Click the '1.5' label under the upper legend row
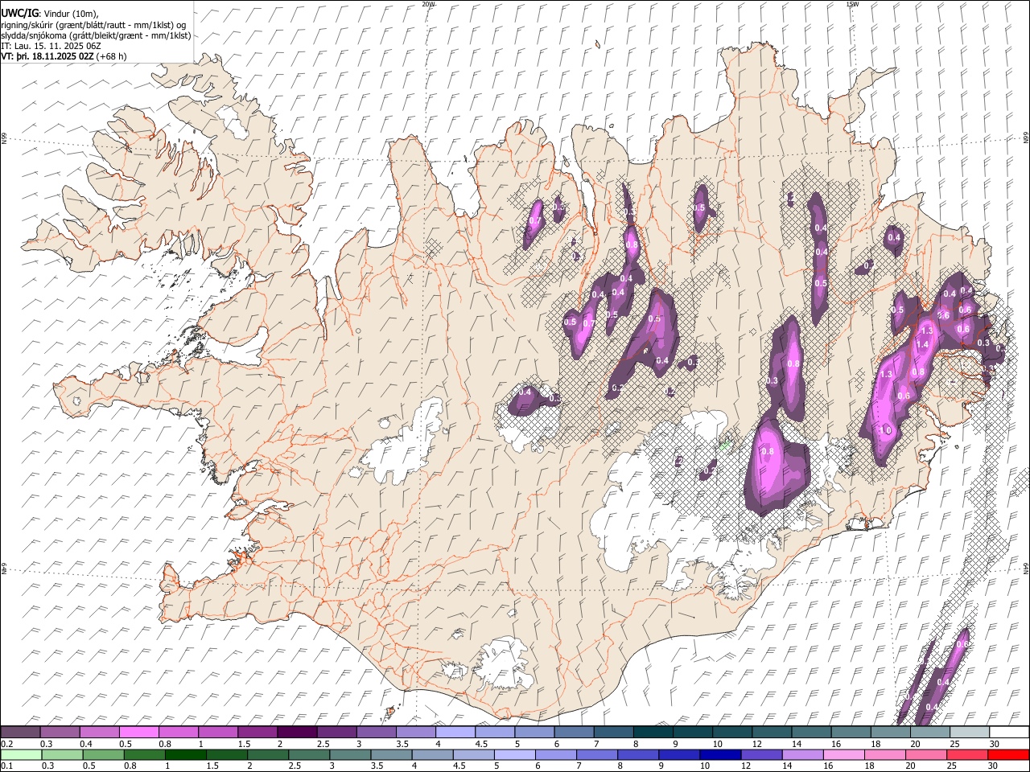 pyautogui.click(x=245, y=744)
